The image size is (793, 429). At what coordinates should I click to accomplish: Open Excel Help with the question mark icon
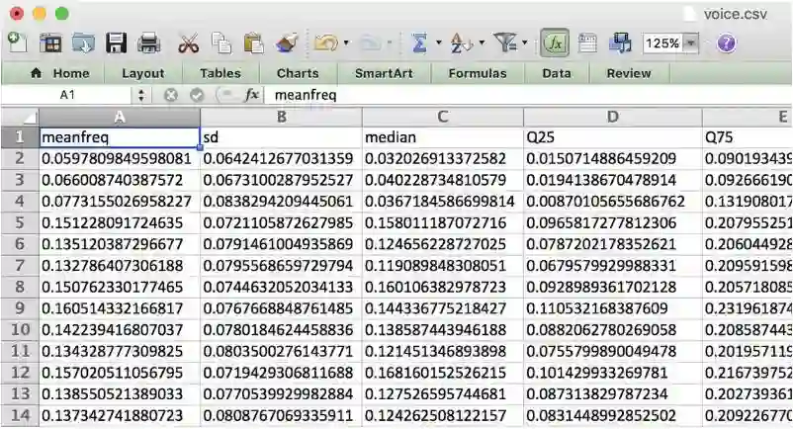pos(727,43)
